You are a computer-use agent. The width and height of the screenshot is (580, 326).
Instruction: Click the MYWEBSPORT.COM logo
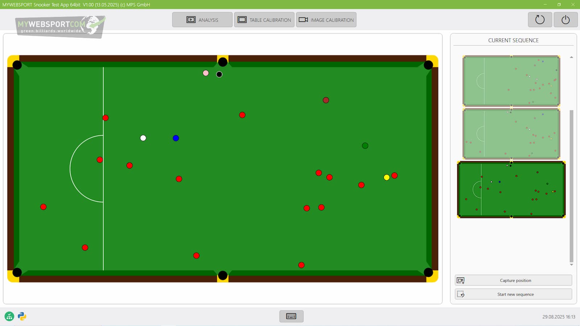coord(60,26)
